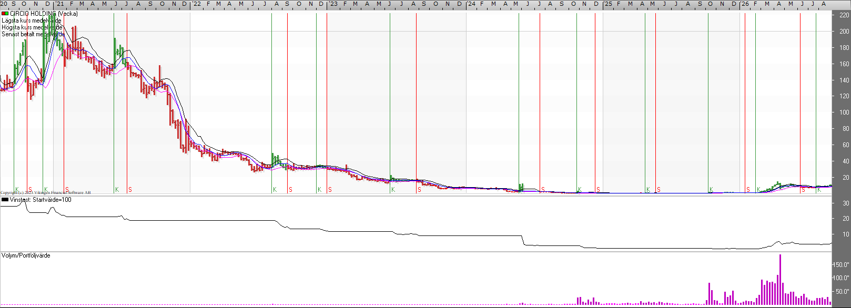This screenshot has height=308, width=851.
Task: Click the 100 value on the price axis
Action: tap(844, 112)
